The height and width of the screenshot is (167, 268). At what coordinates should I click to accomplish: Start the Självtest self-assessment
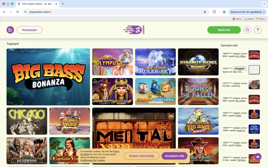[x=260, y=19]
